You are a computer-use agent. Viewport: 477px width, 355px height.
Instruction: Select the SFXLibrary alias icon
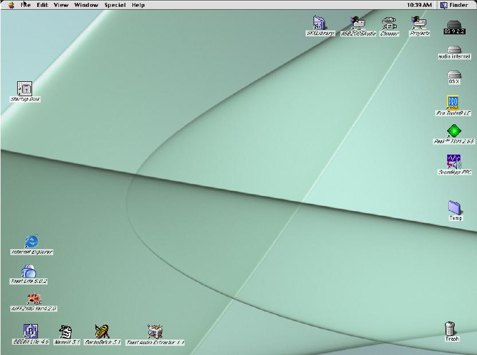click(x=319, y=23)
